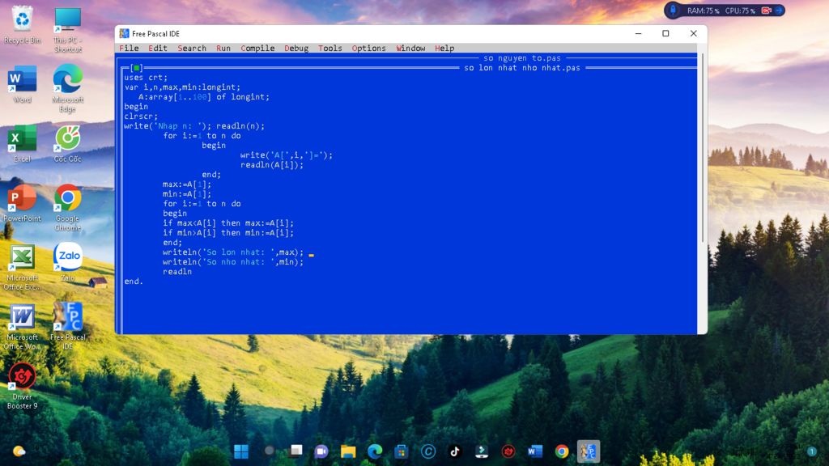The width and height of the screenshot is (829, 466).
Task: Select the Excel desktop icon
Action: (22, 143)
